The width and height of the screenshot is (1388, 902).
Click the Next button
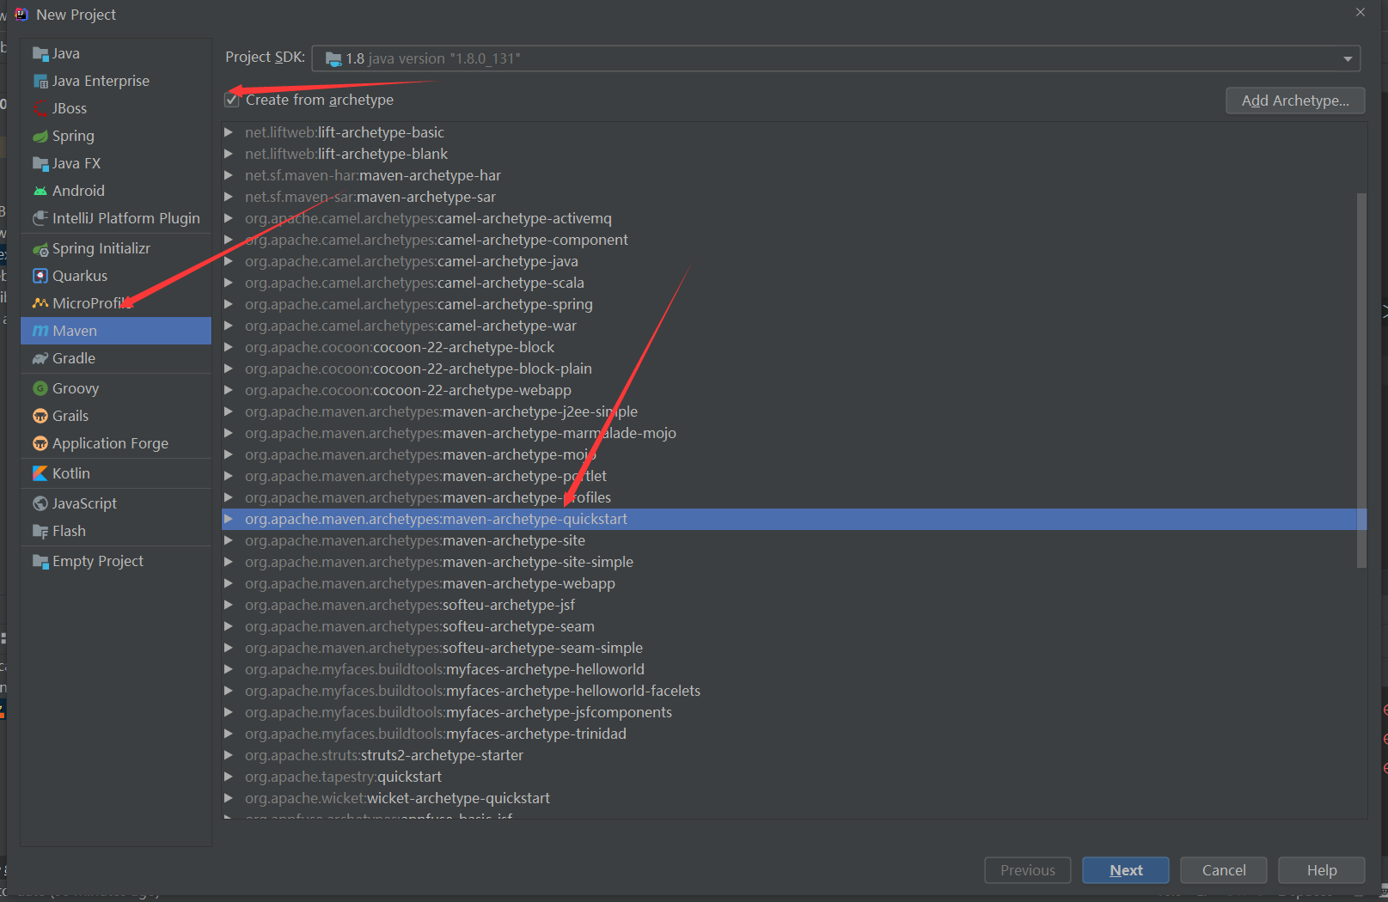(x=1125, y=869)
